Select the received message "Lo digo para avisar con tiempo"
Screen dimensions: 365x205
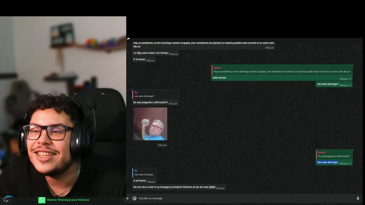(151, 53)
